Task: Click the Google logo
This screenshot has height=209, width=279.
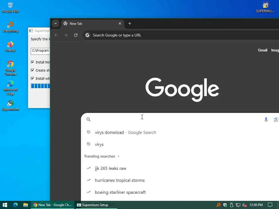Action: pyautogui.click(x=182, y=90)
